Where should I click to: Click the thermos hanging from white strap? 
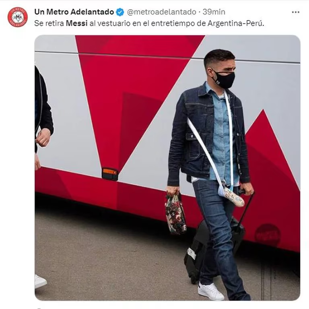click(x=232, y=197)
